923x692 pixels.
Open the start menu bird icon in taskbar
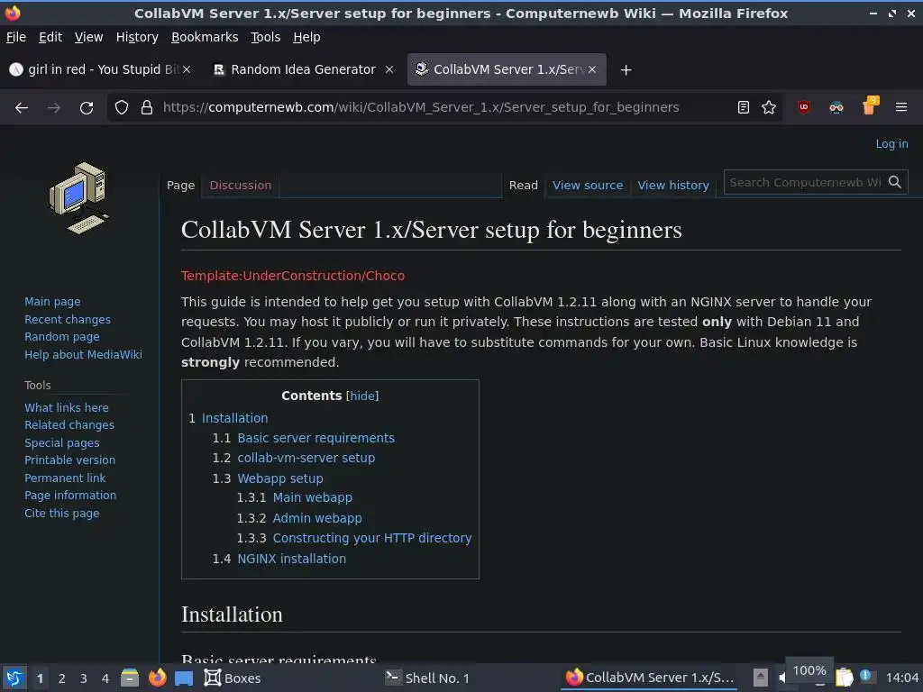click(14, 678)
